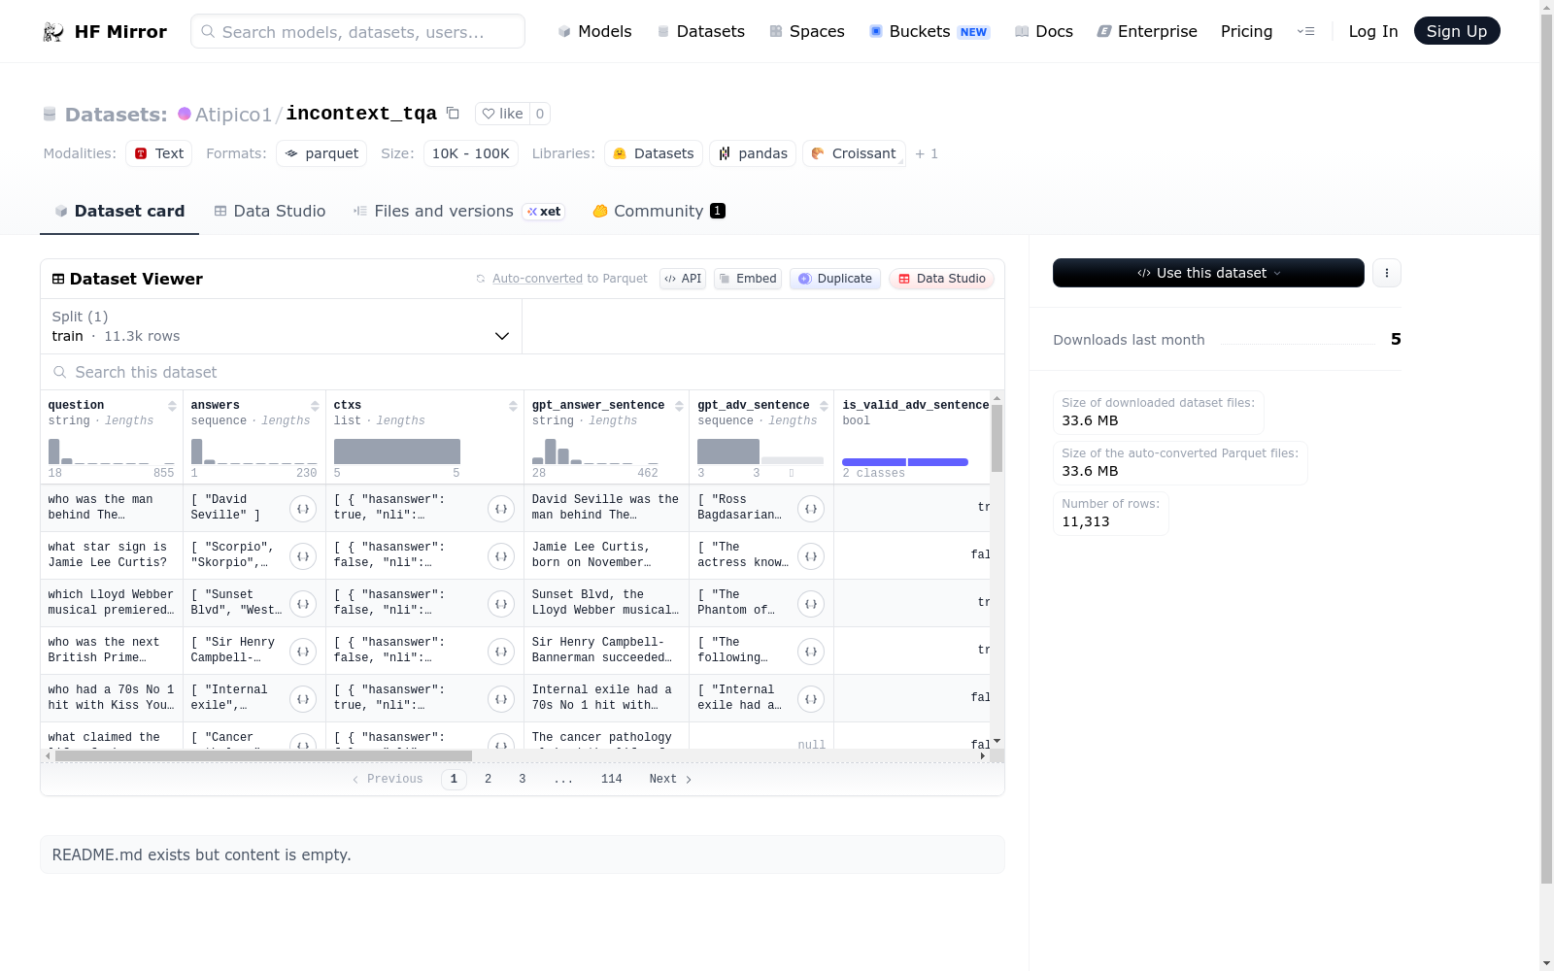
Task: Click the HF Mirror logo icon
Action: tap(53, 32)
